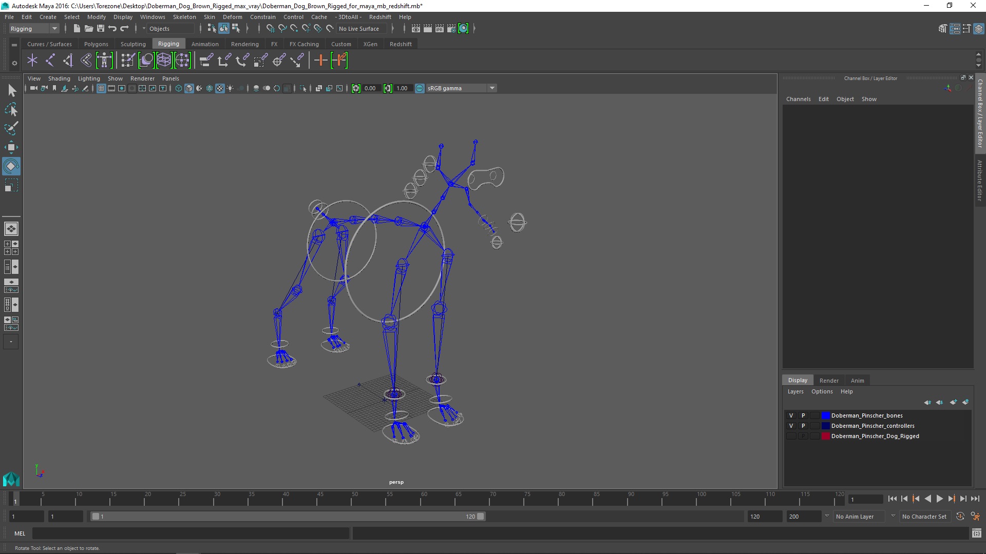Viewport: 986px width, 554px height.
Task: Click the Render tab in layer editor
Action: [x=828, y=381]
